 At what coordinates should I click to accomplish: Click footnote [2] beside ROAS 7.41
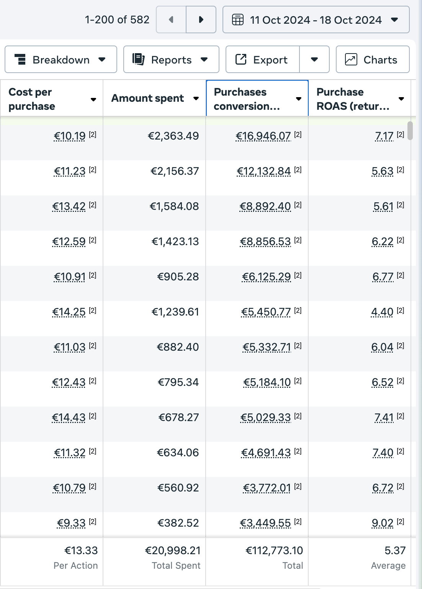tap(401, 416)
